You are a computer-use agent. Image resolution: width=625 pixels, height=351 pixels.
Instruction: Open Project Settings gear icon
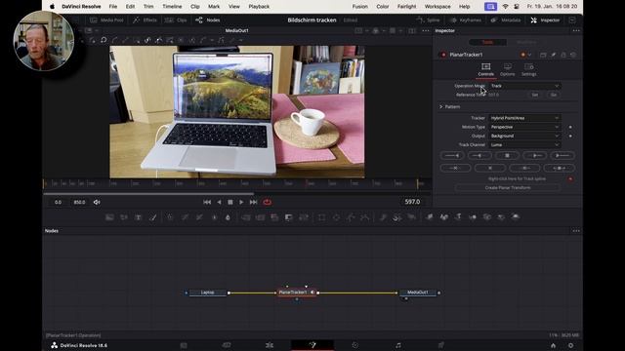[570, 345]
